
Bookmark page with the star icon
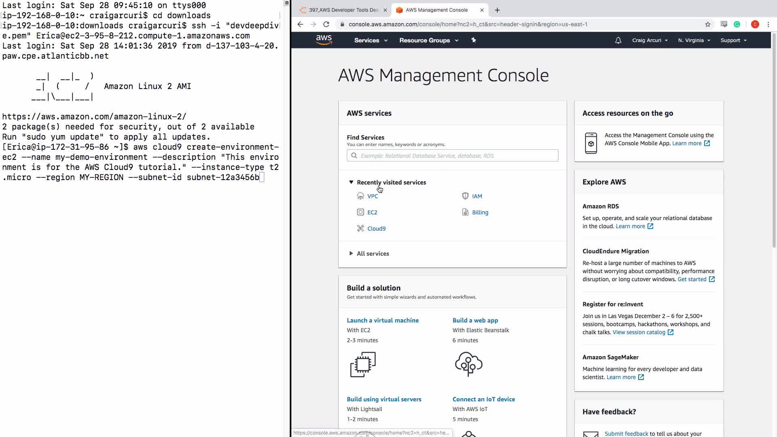pyautogui.click(x=708, y=24)
